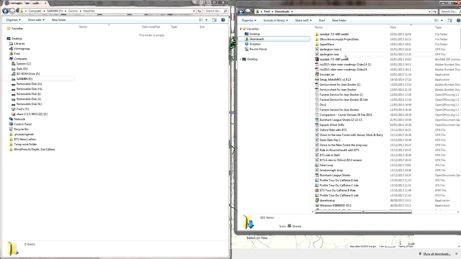Open the Share with dropdown in the GARMIN window
The height and width of the screenshot is (259, 461).
coord(36,20)
